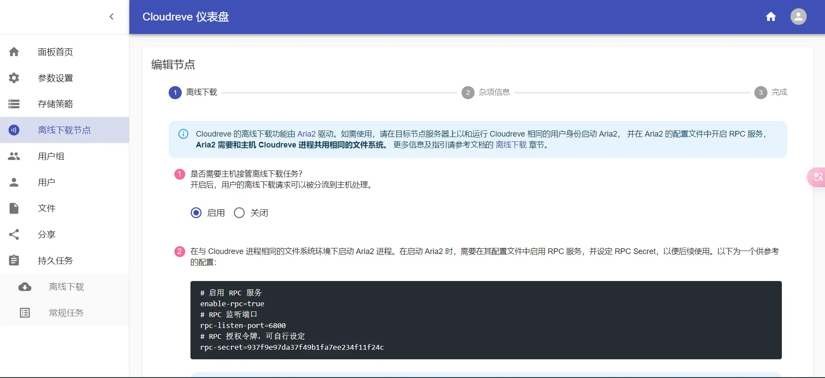This screenshot has height=378, width=825.
Task: Open 分享 menu item
Action: coord(65,234)
